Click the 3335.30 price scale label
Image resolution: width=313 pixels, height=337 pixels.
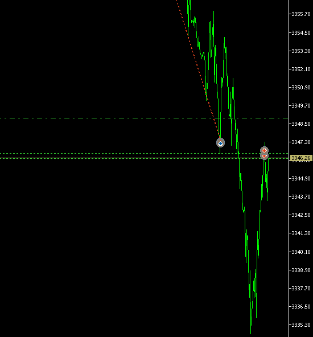300,324
